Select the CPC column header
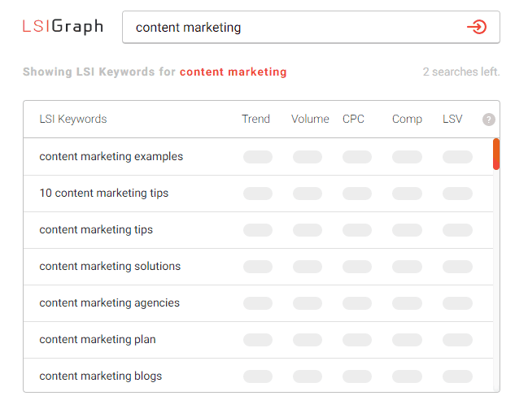528x409 pixels. [353, 119]
